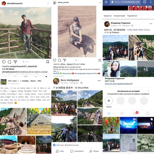This screenshot has height=154, width=154.
Task: Save ahmadhossamch's post with the bookmark icon
Action: [48, 62]
